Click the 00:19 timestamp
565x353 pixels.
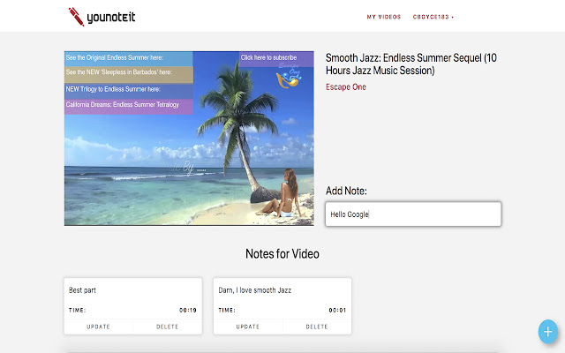[x=188, y=310]
